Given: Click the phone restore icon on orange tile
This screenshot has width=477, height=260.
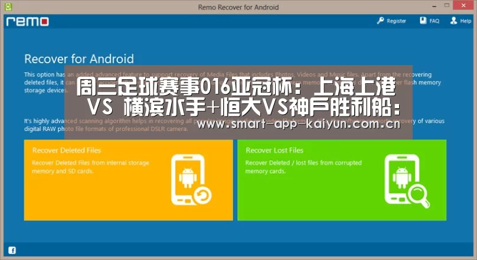Looking at the screenshot, I should (x=191, y=180).
